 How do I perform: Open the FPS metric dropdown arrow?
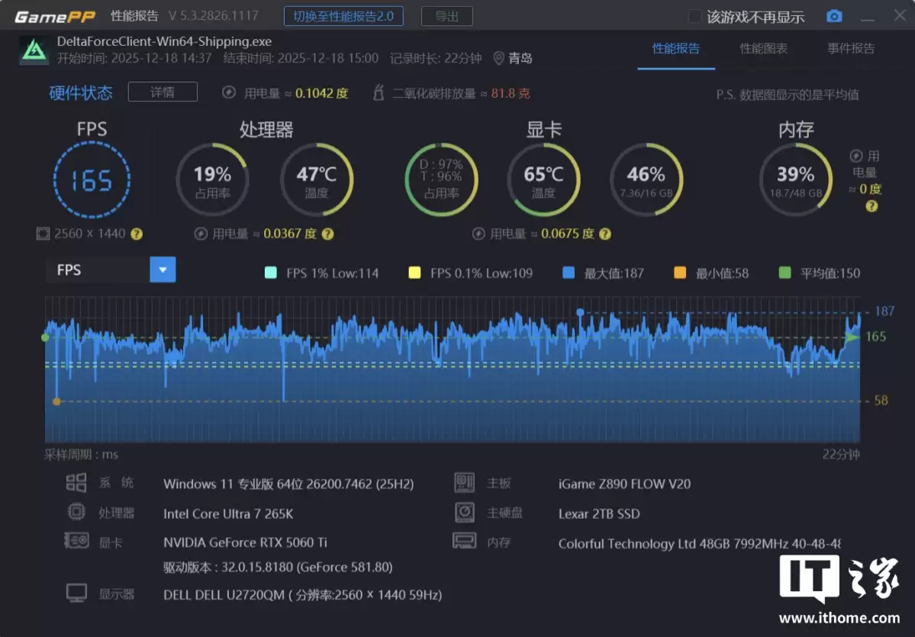click(163, 270)
